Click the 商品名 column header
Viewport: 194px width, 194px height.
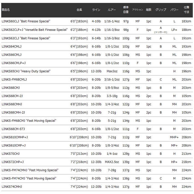(6, 10)
